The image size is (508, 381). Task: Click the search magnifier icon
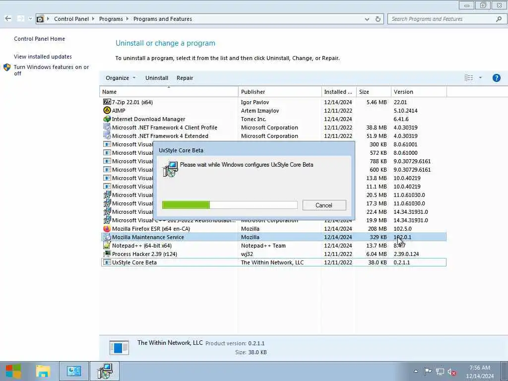point(499,19)
